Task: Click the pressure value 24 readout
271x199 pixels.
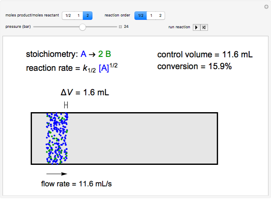Action: 126,27
